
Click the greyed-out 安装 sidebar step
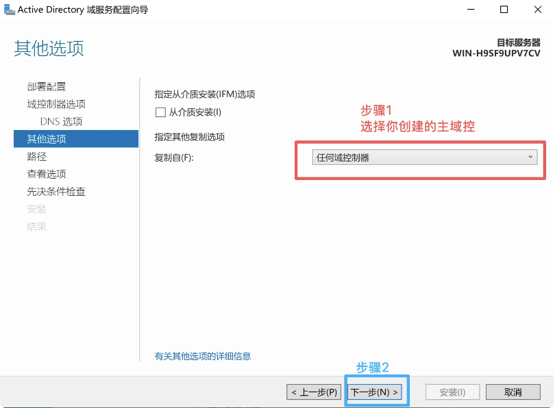(37, 209)
